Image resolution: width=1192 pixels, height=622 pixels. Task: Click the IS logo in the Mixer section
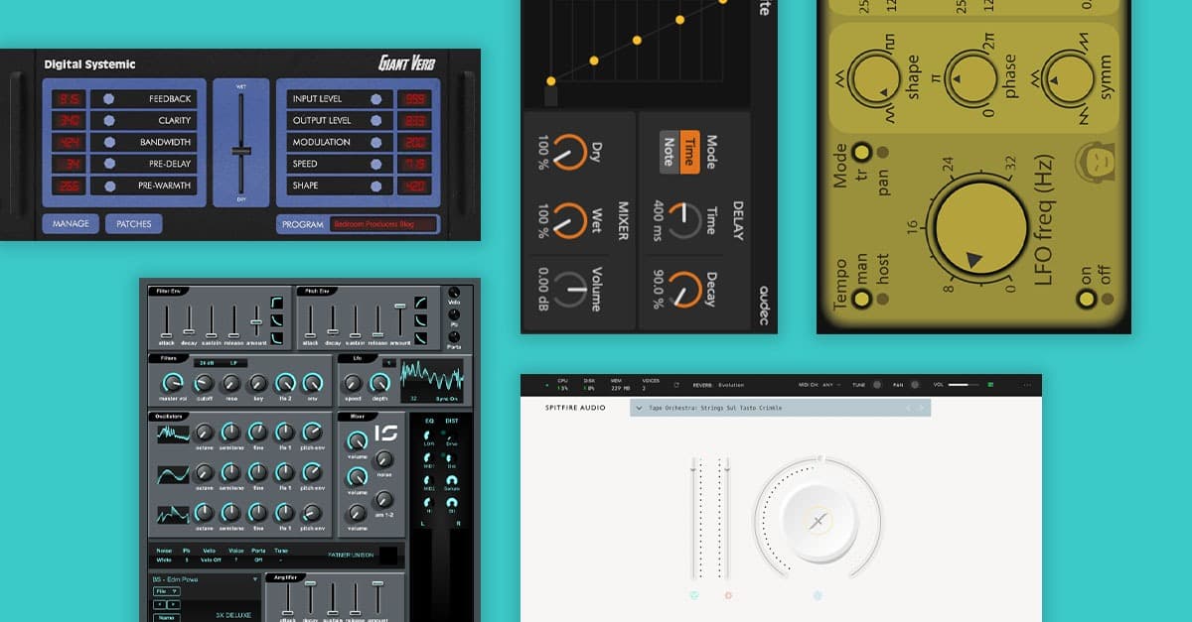click(x=386, y=434)
